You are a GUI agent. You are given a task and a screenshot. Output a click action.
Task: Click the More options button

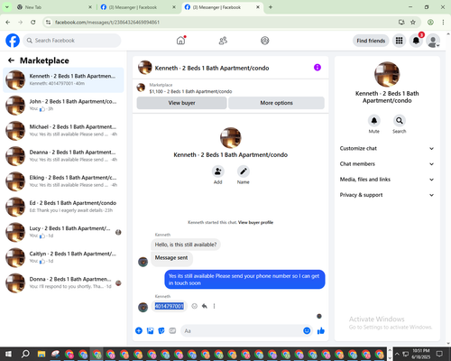coord(276,103)
